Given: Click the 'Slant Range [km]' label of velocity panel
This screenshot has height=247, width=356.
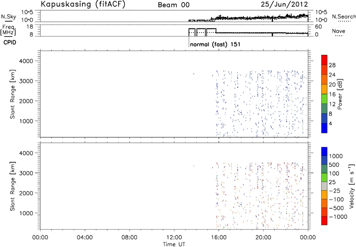Looking at the screenshot, I should (x=12, y=186).
